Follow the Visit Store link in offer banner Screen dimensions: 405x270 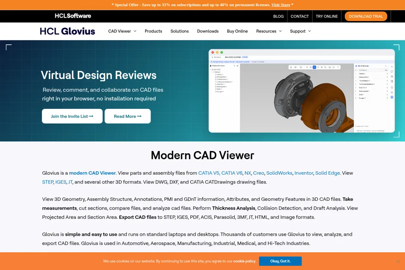(x=281, y=5)
